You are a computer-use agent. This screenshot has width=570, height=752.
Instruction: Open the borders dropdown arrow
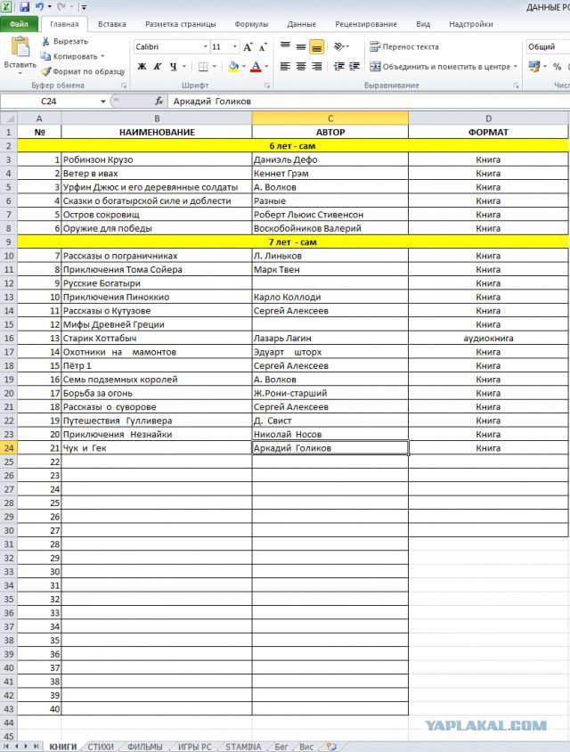coord(214,67)
